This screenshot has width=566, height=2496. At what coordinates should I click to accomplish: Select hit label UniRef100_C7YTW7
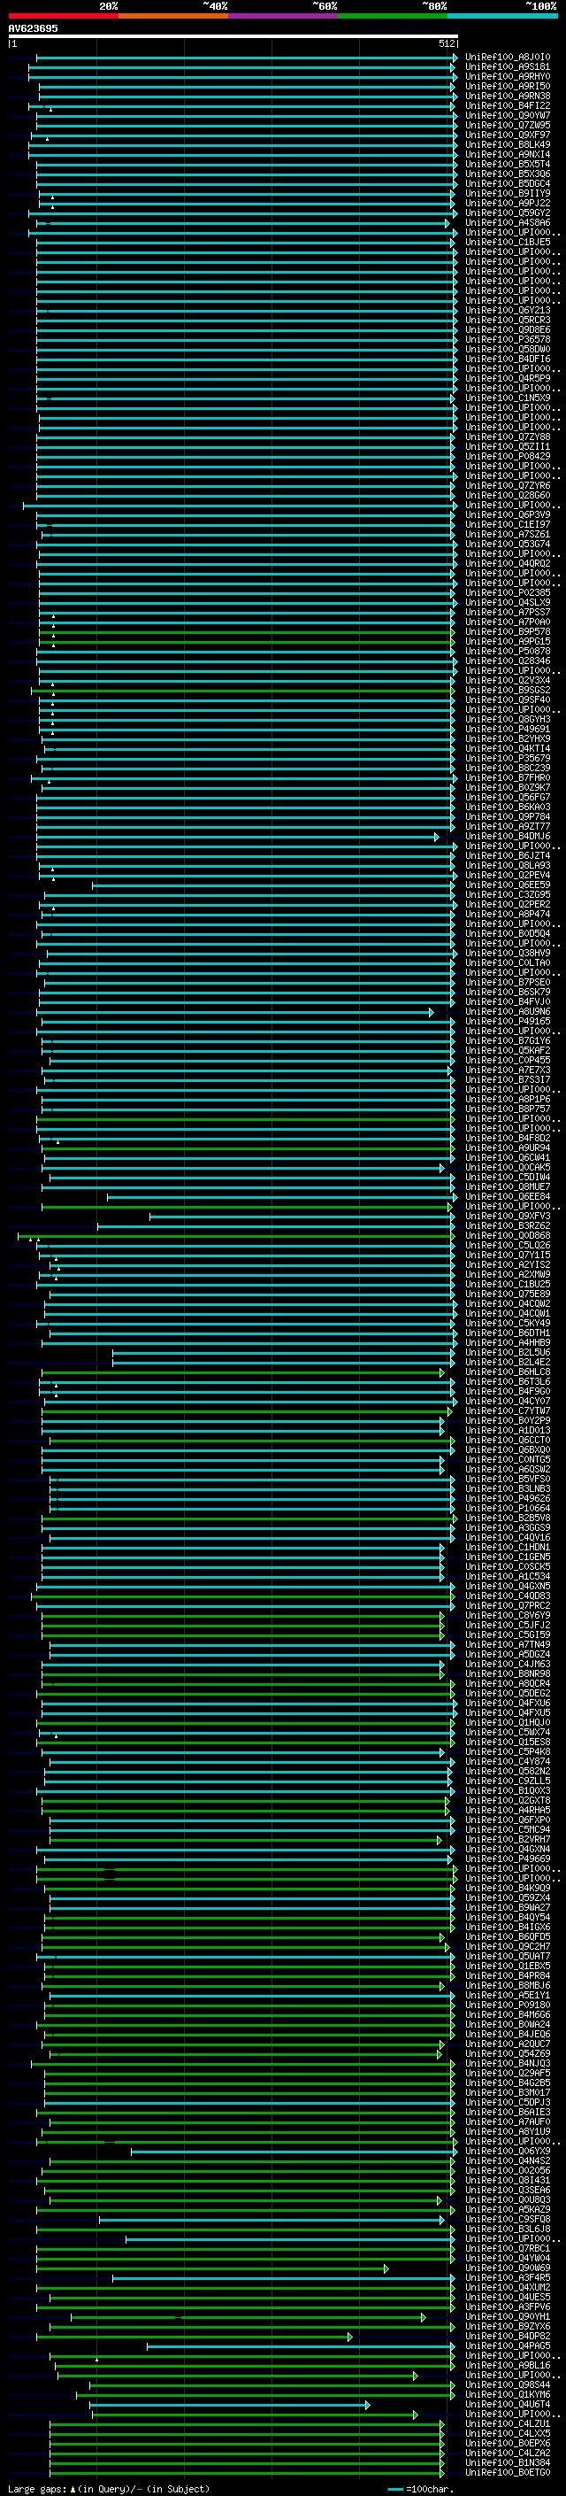[508, 1410]
